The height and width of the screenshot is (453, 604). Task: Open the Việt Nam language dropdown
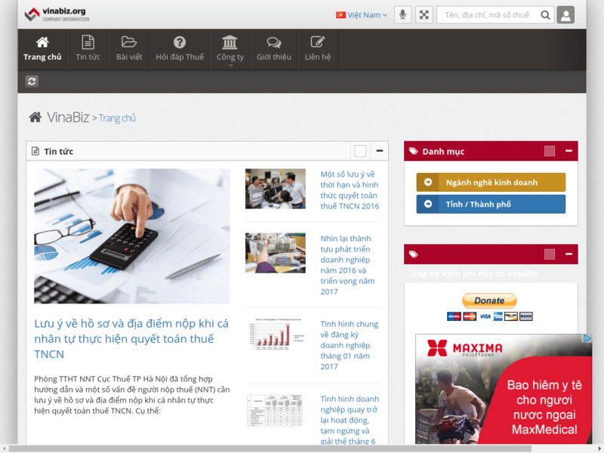[362, 15]
